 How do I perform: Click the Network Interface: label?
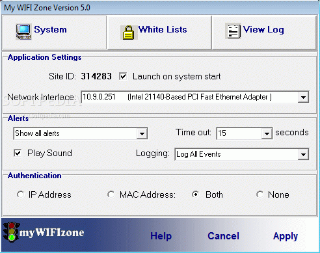point(42,98)
